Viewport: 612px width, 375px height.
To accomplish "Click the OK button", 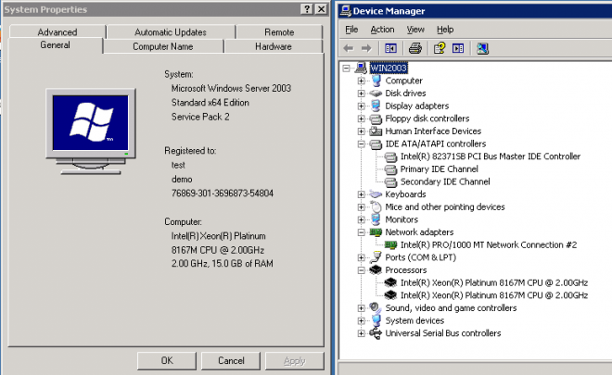I will 167,360.
